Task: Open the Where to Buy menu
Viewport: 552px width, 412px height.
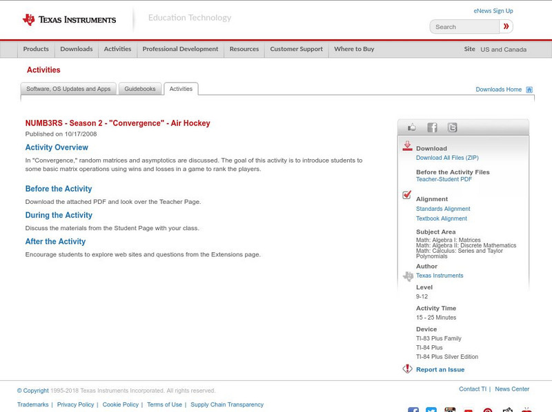Action: (x=354, y=49)
